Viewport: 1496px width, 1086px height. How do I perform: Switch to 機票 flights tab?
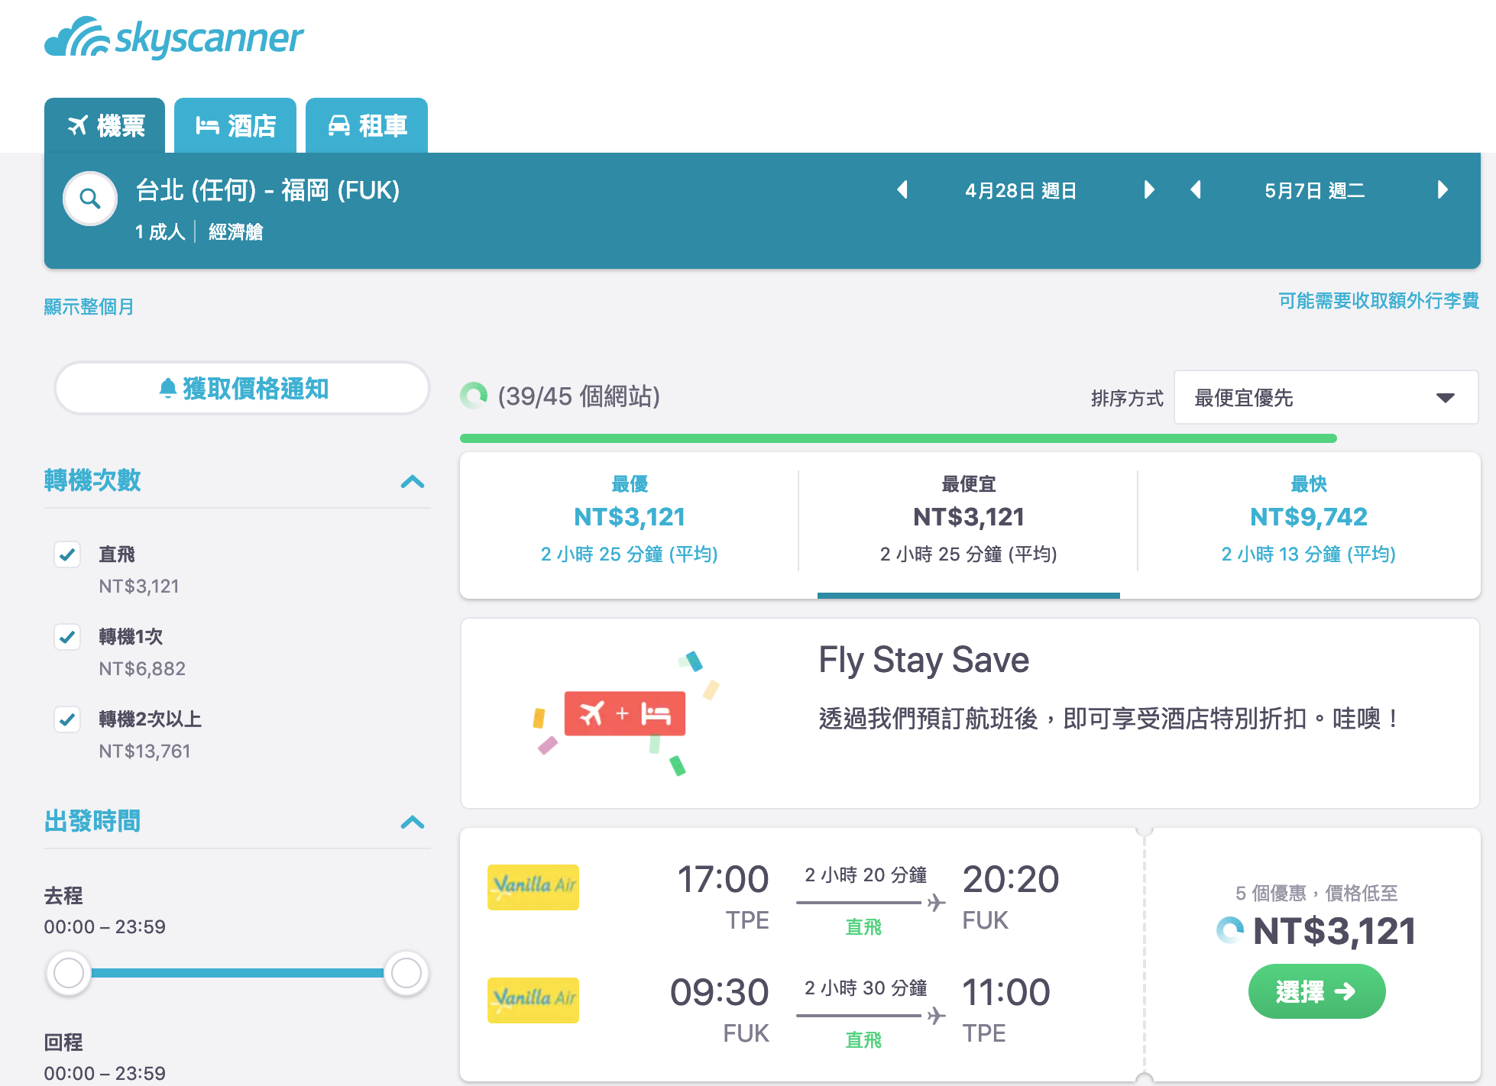(x=105, y=125)
